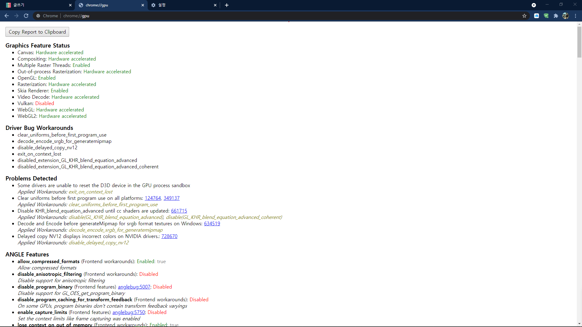Open the AdGuard shield extension
The width and height of the screenshot is (582, 327).
point(546,16)
